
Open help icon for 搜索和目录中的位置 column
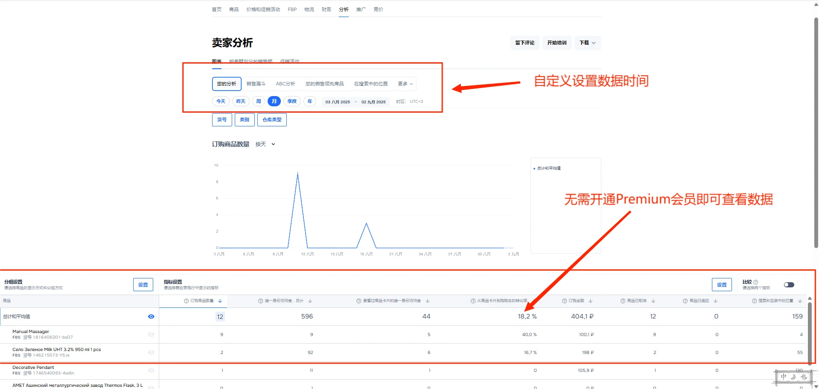(754, 301)
